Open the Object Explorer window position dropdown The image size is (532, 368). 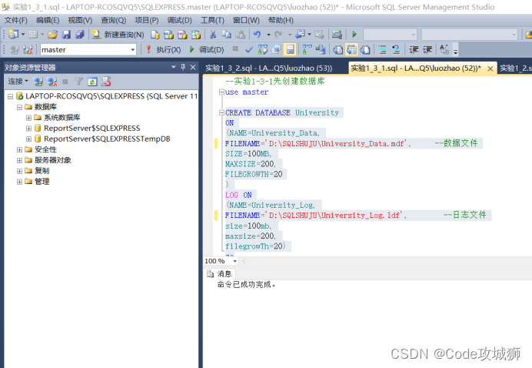(x=174, y=67)
